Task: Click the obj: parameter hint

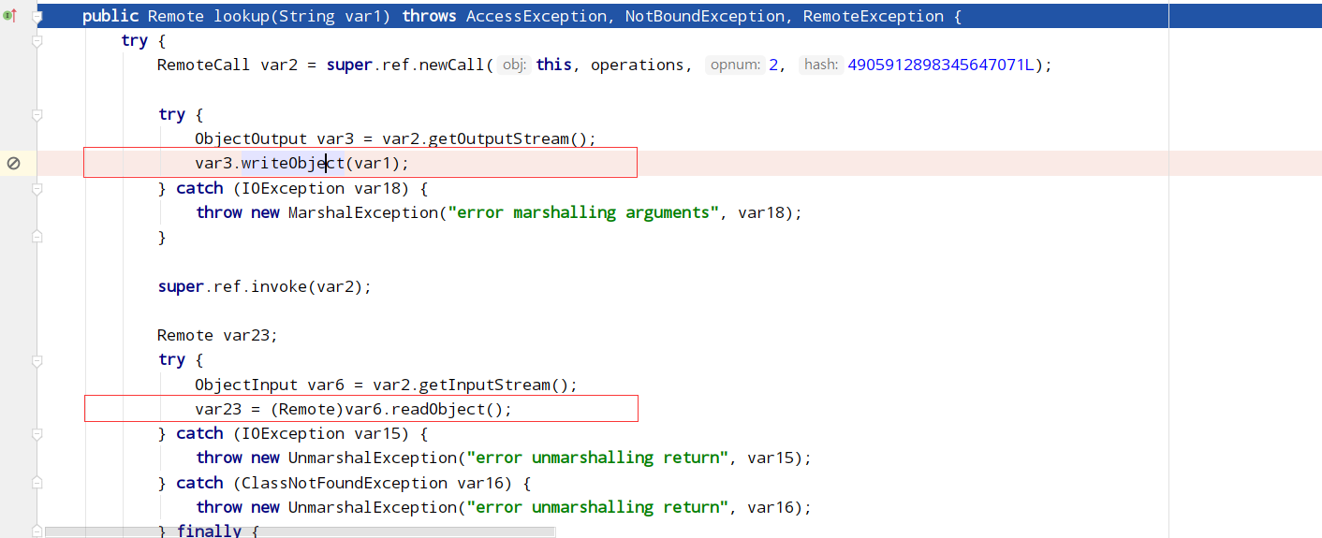Action: tap(515, 65)
